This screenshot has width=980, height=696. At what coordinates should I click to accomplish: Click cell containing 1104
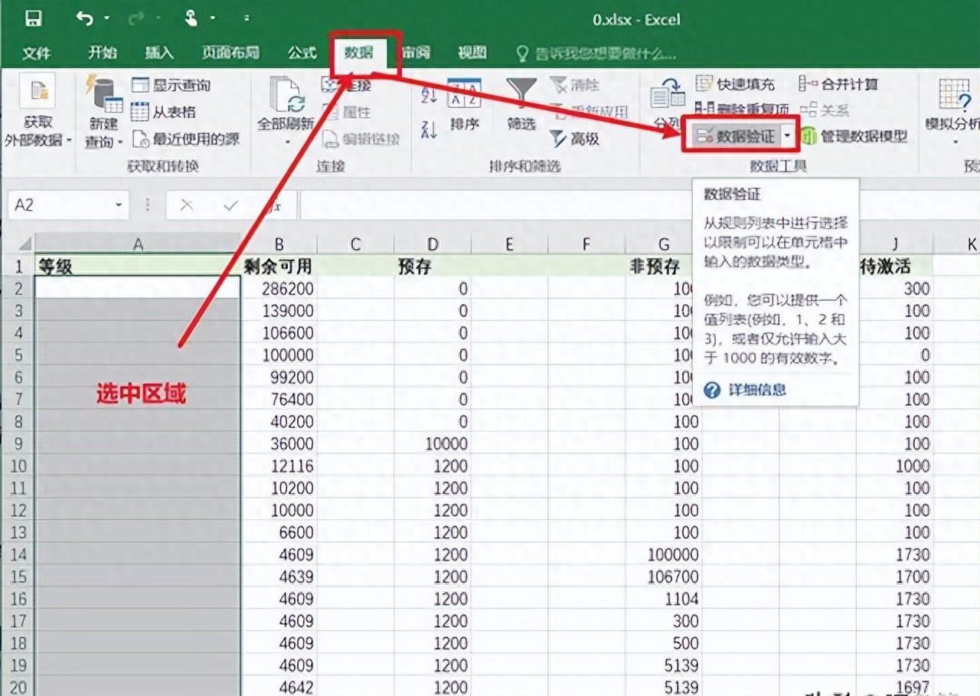664,599
